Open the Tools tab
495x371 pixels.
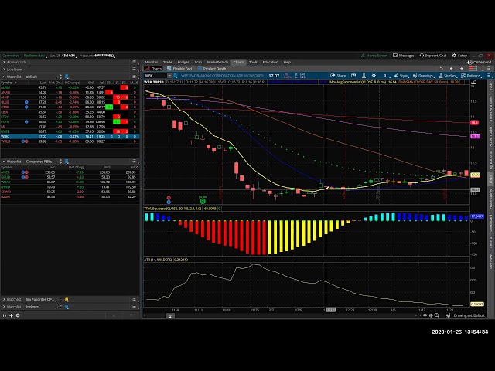(253, 62)
